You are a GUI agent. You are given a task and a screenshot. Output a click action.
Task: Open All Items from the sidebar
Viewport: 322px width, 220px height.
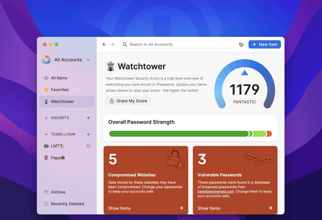click(59, 78)
